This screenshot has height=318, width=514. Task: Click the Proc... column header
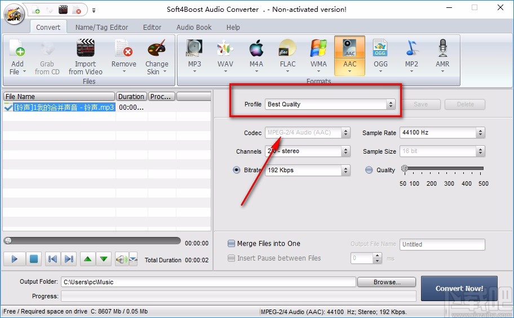pyautogui.click(x=162, y=96)
